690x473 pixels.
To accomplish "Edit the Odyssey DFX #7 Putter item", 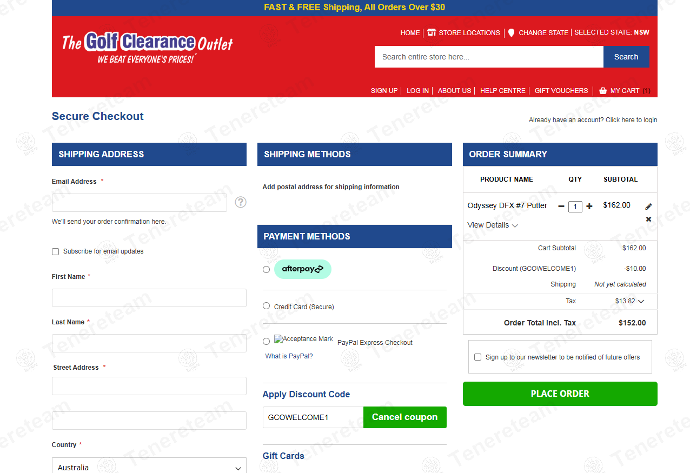I will [x=649, y=206].
